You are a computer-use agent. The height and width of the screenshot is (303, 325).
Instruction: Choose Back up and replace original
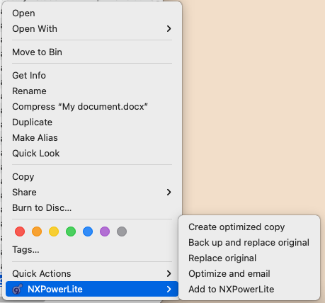click(249, 243)
